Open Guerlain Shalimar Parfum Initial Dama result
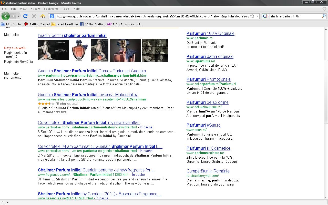This screenshot has height=205, width=328. pos(92,71)
